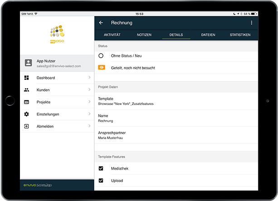This screenshot has height=201, width=278.
Task: Open the Dashboard menu entry
Action: pos(57,78)
